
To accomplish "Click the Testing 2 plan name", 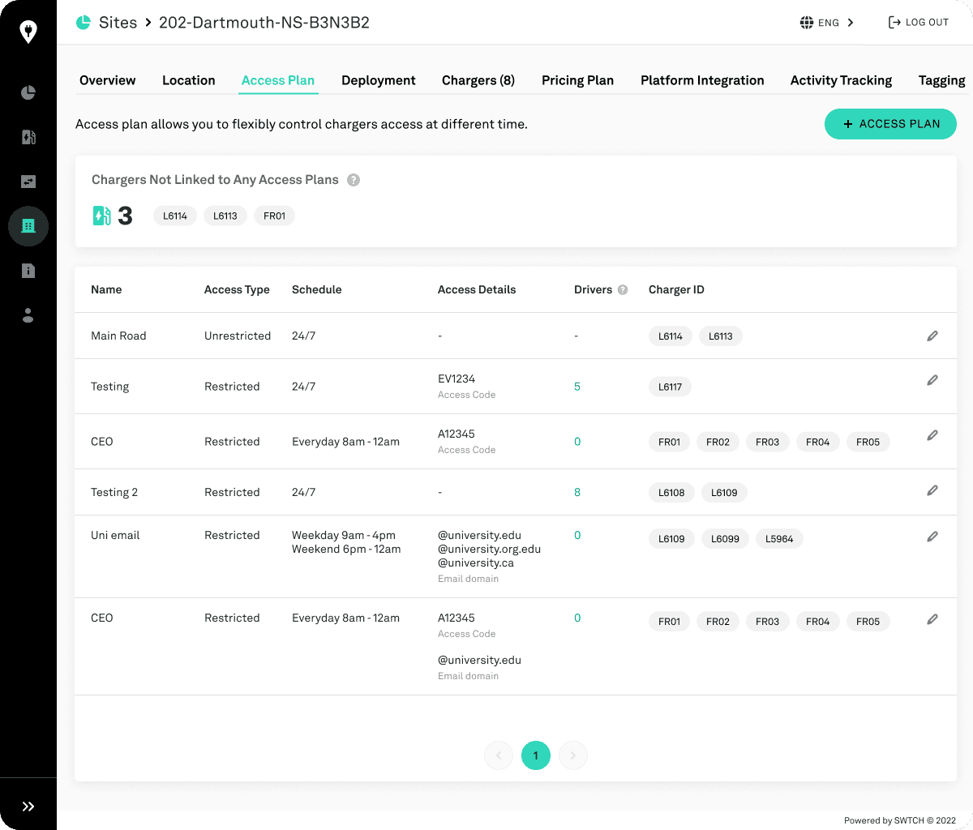I will click(x=114, y=492).
